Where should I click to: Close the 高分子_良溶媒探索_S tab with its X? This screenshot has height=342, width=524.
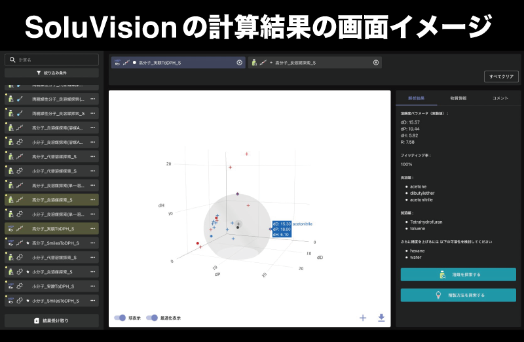[x=376, y=62]
